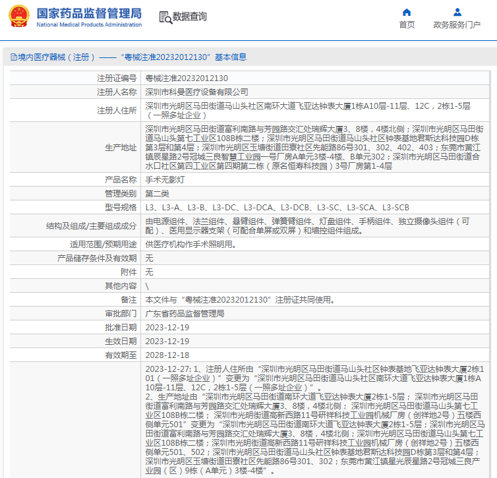Viewport: 497px width, 478px height.
Task: Click the product name 手术无影灯 cell
Action: (315, 180)
